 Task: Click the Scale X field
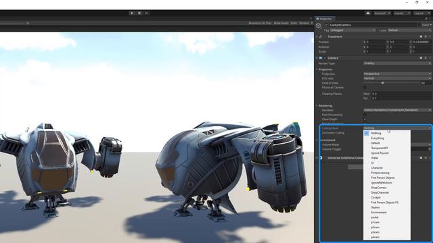click(x=375, y=51)
